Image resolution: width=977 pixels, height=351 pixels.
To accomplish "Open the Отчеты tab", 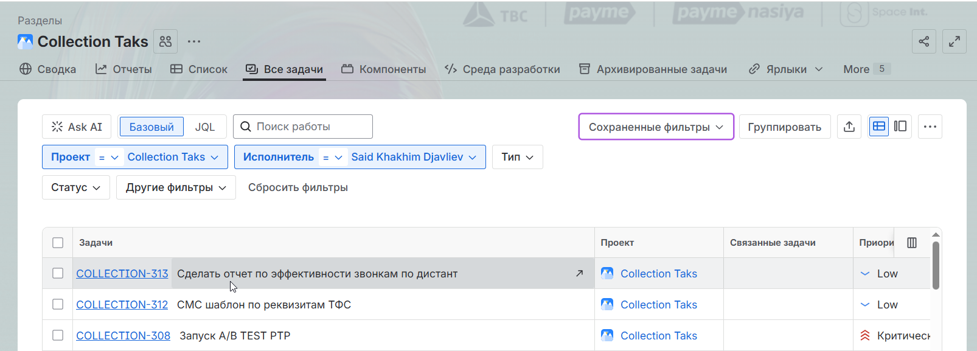I will pos(123,69).
